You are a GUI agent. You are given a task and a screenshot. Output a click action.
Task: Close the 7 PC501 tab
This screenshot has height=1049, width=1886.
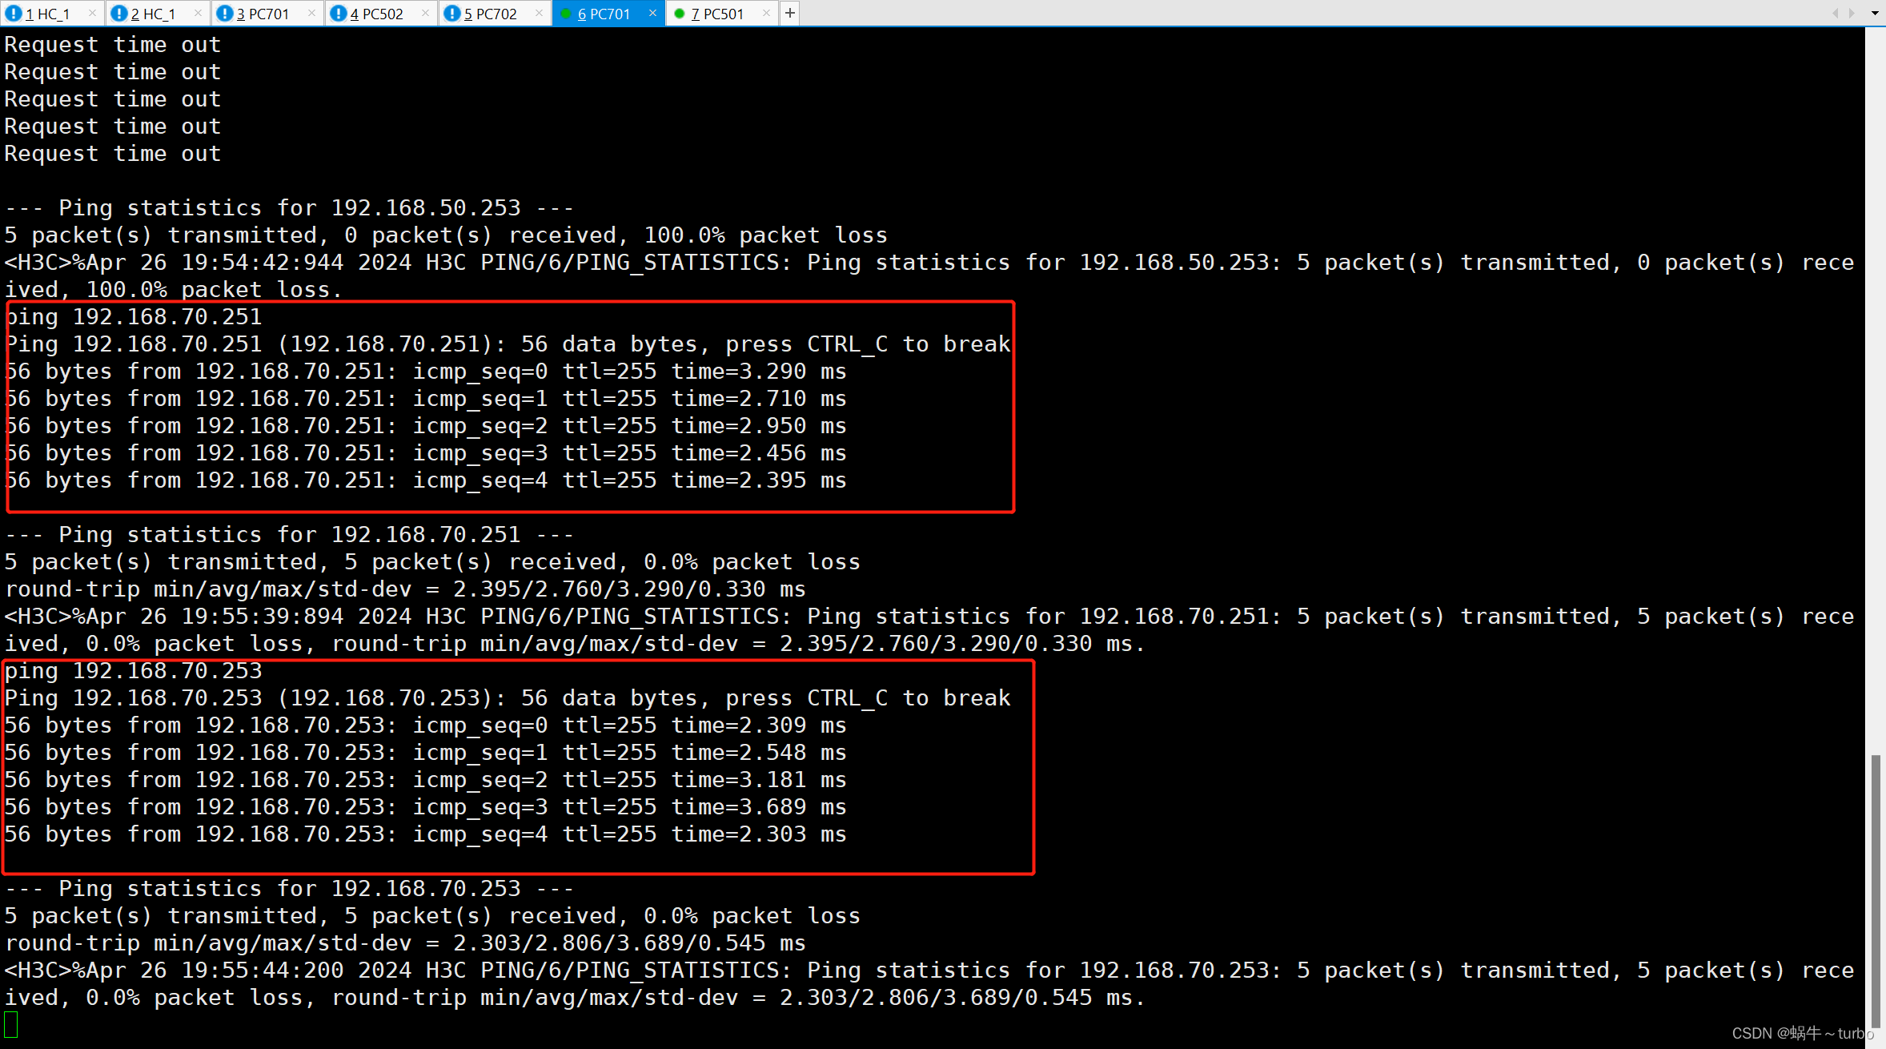766,14
